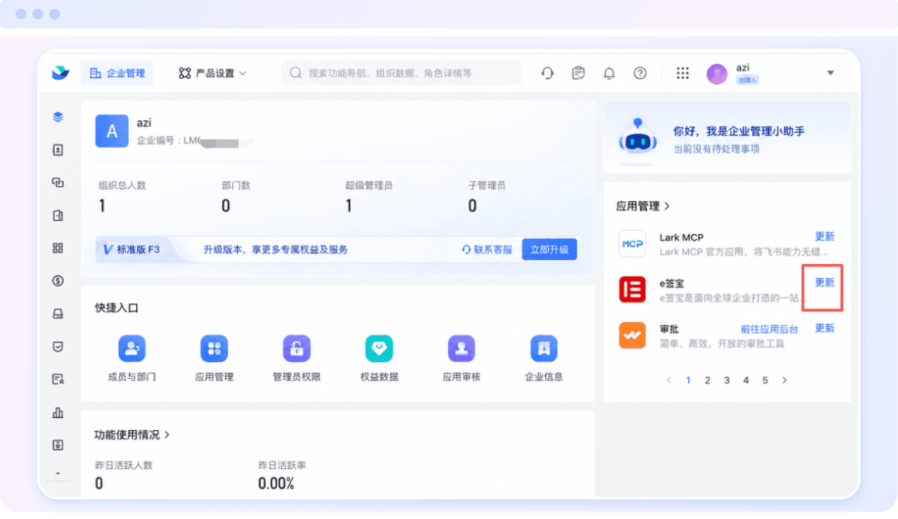Expand the 应用管理 section header
The width and height of the screenshot is (898, 519).
(x=643, y=206)
